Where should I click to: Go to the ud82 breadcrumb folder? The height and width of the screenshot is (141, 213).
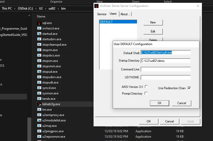click(52, 9)
